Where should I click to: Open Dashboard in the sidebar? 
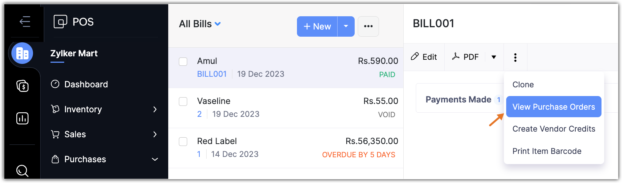(x=86, y=84)
